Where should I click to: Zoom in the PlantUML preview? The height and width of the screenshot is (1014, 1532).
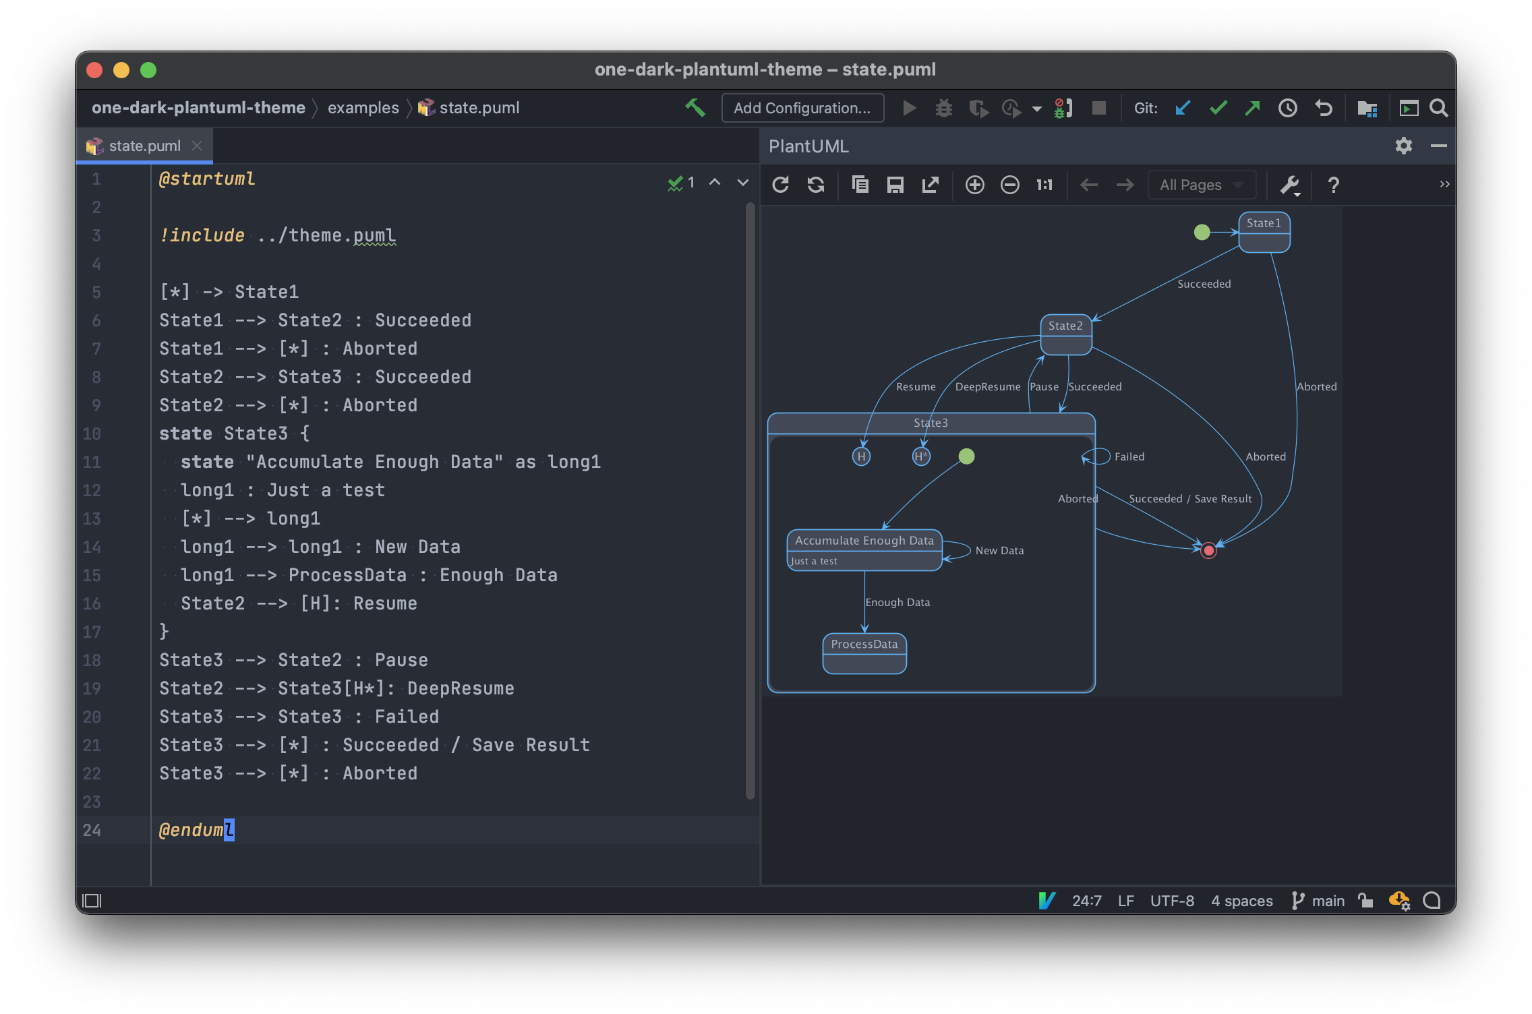(974, 185)
